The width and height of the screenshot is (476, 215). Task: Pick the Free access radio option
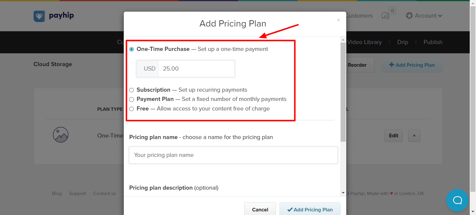pos(132,109)
